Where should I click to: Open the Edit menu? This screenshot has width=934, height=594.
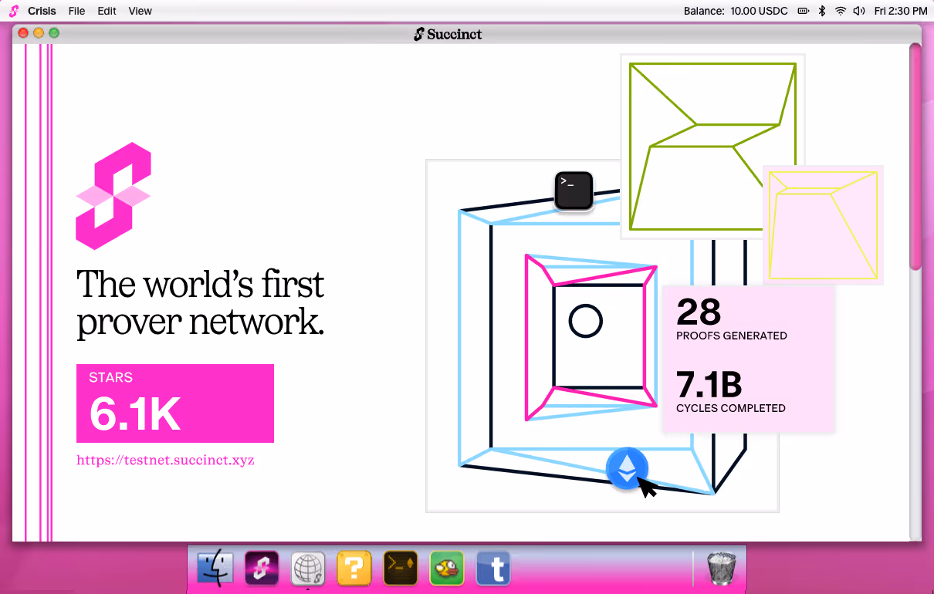pos(107,11)
